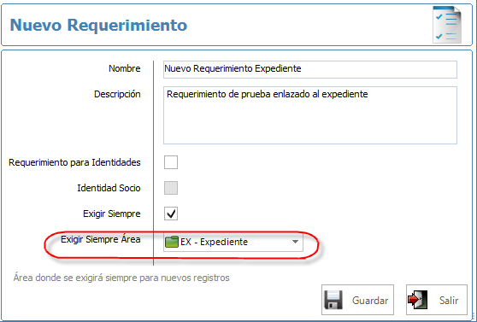Uncheck the Exigir Siempre checkbox
Image resolution: width=477 pixels, height=322 pixels.
pos(171,214)
